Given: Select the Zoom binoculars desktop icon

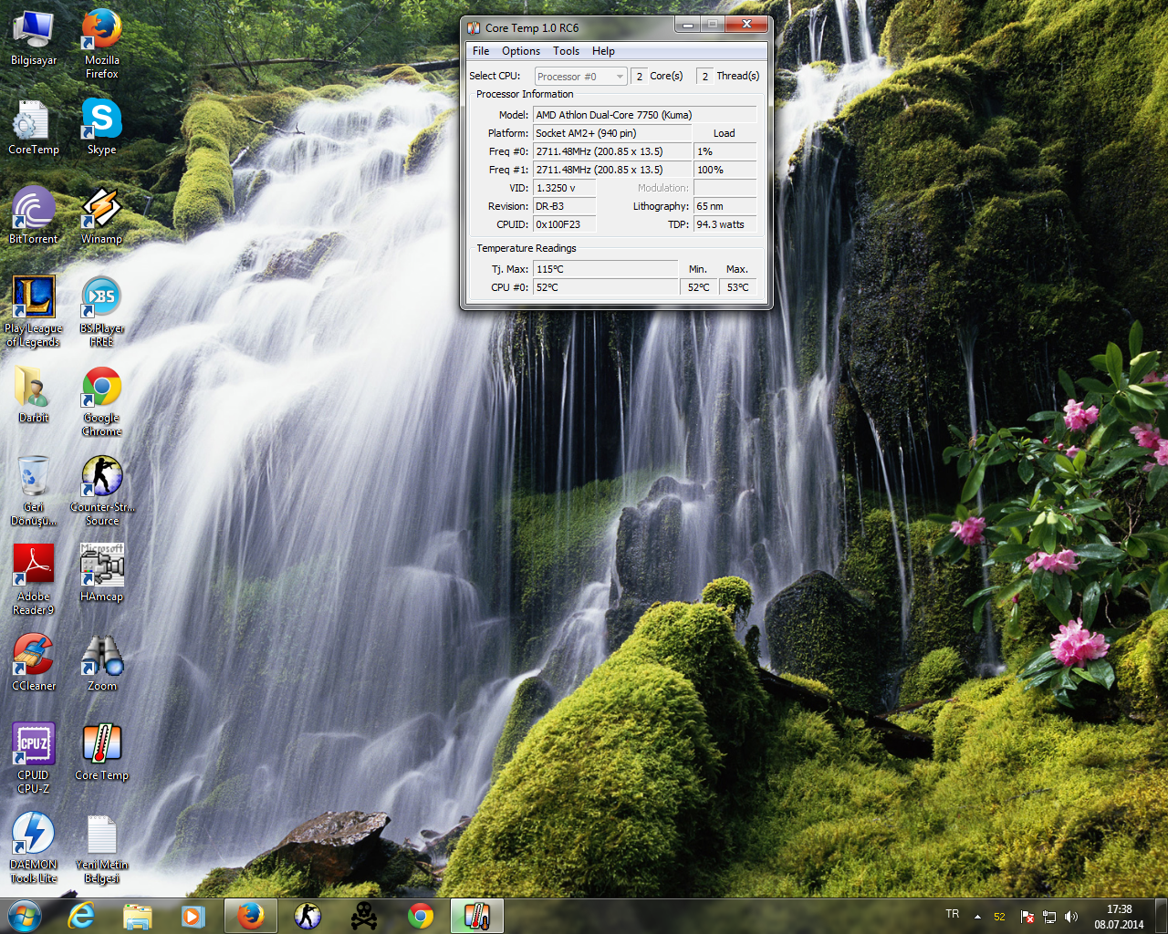Looking at the screenshot, I should (x=102, y=662).
